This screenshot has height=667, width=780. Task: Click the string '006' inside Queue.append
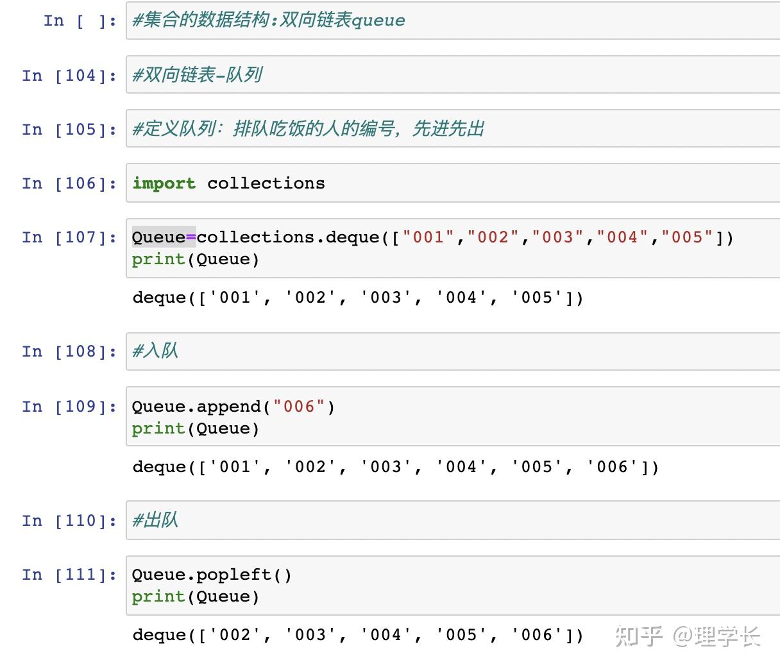tap(299, 406)
